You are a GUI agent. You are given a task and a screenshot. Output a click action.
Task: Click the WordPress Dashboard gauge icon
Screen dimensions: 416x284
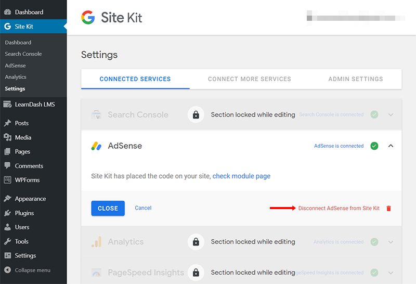(7, 12)
